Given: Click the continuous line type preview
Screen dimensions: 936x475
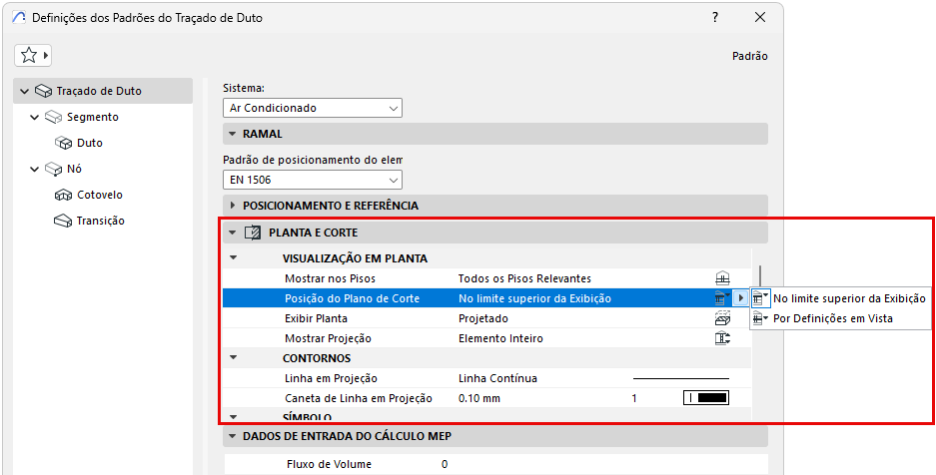Looking at the screenshot, I should click(681, 378).
